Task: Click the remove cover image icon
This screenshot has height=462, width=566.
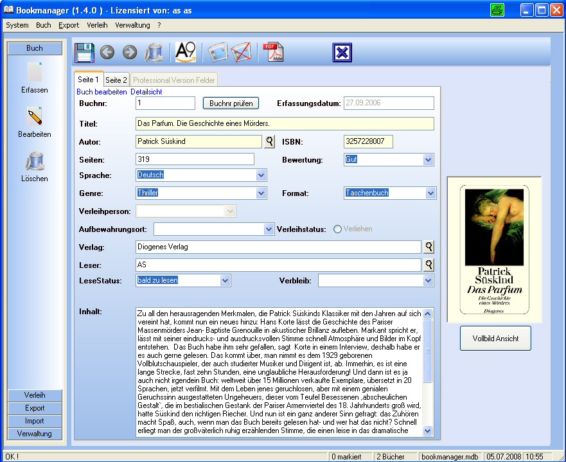Action: coord(242,52)
